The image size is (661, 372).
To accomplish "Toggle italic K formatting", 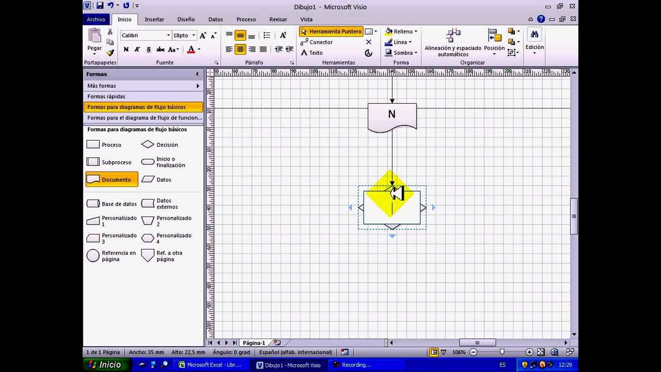I will (x=137, y=50).
